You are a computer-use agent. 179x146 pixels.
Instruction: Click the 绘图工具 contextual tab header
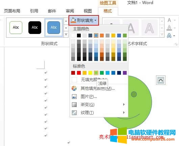[x=108, y=3]
